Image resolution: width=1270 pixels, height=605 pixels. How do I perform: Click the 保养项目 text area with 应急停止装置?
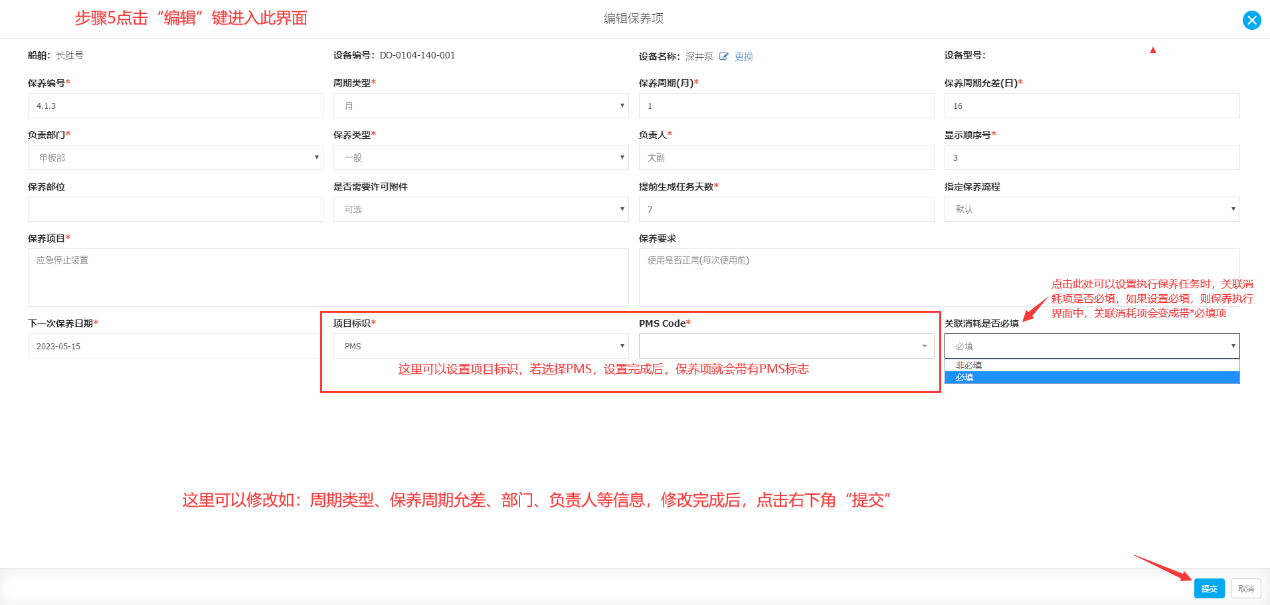point(328,278)
